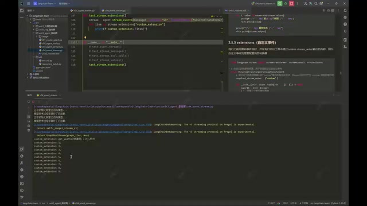This screenshot has width=367, height=206.
Task: Run main block via gutter run arrow
Action: (78, 42)
